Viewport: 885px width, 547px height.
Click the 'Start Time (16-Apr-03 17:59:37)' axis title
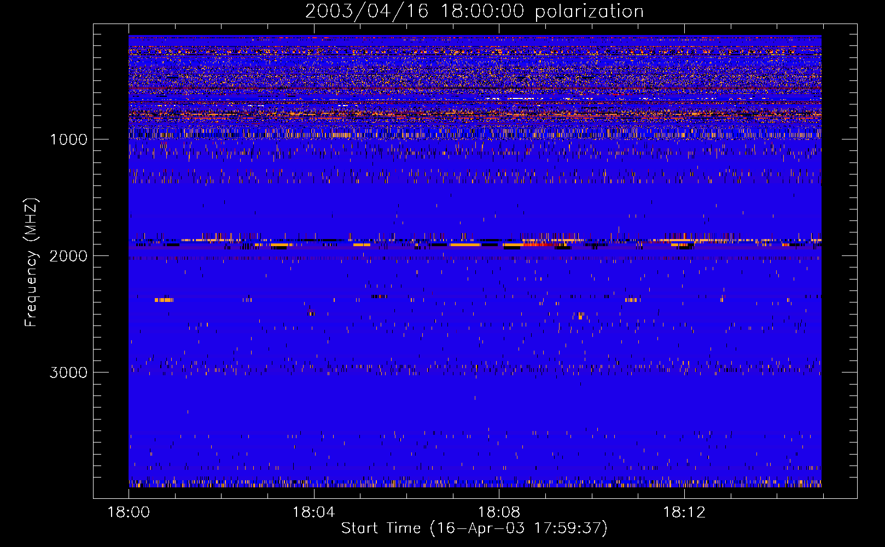474,528
